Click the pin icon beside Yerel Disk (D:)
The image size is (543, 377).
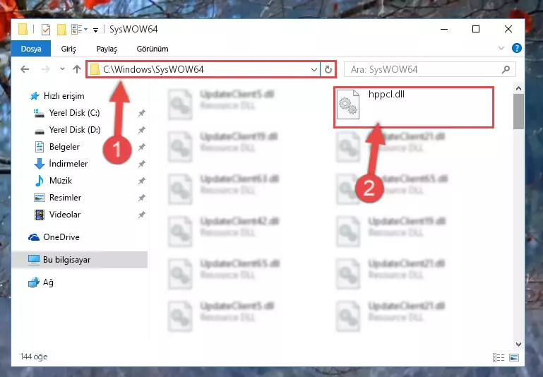coord(142,130)
